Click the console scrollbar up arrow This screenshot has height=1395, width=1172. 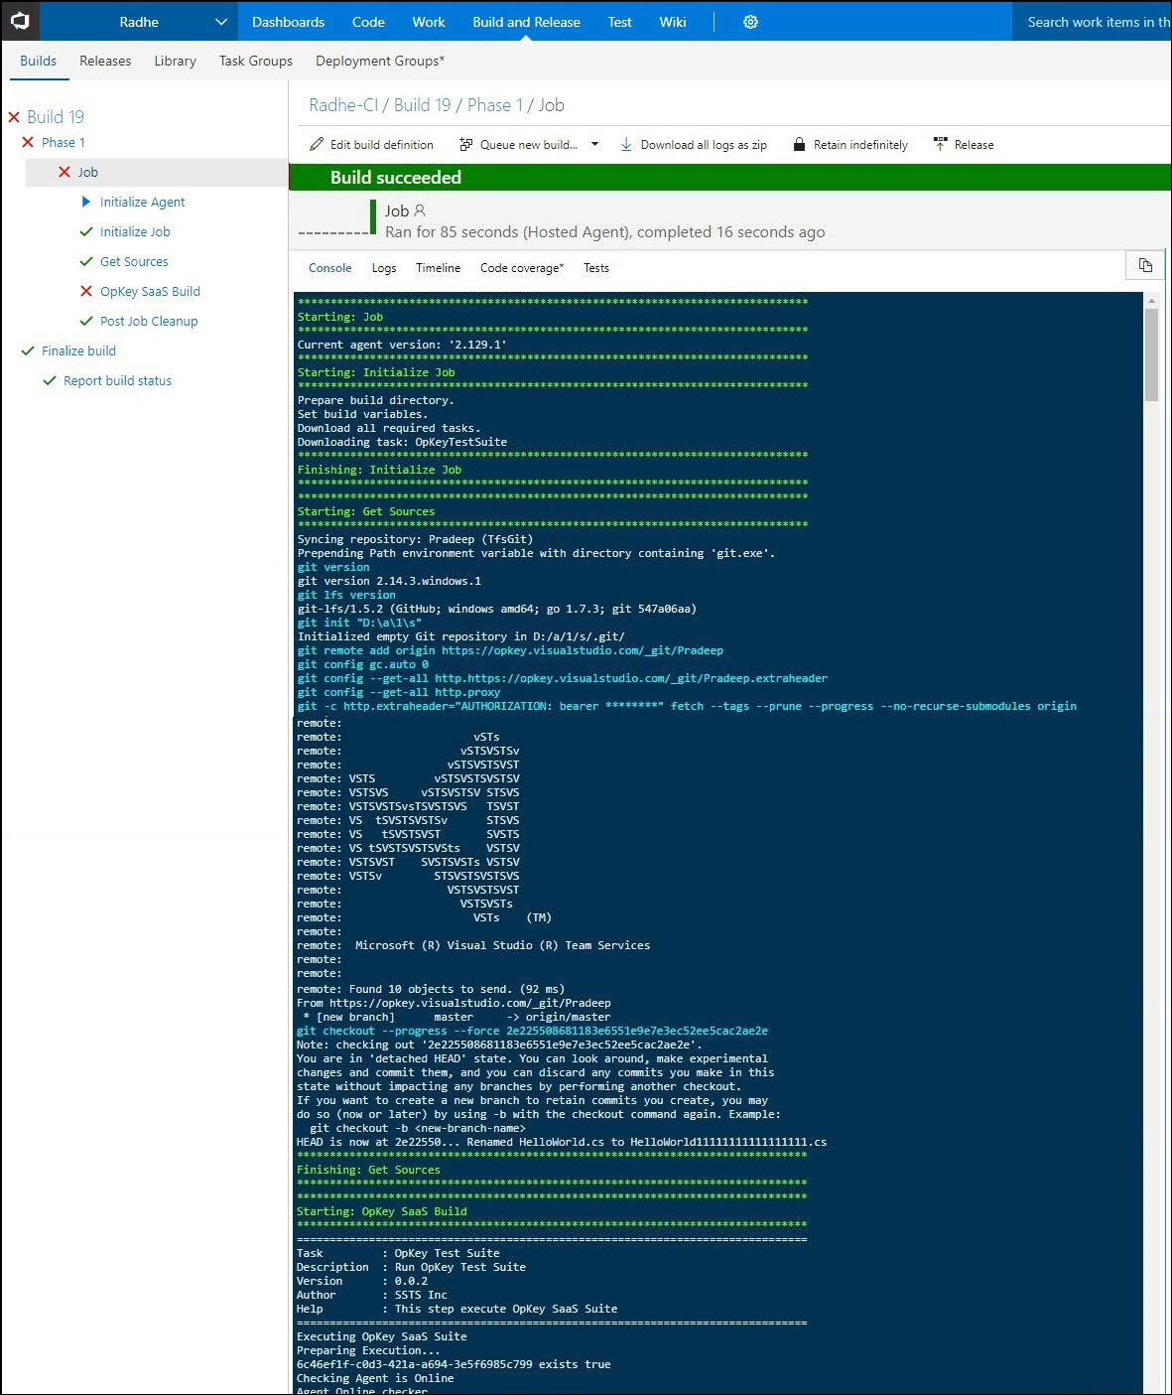[x=1151, y=300]
